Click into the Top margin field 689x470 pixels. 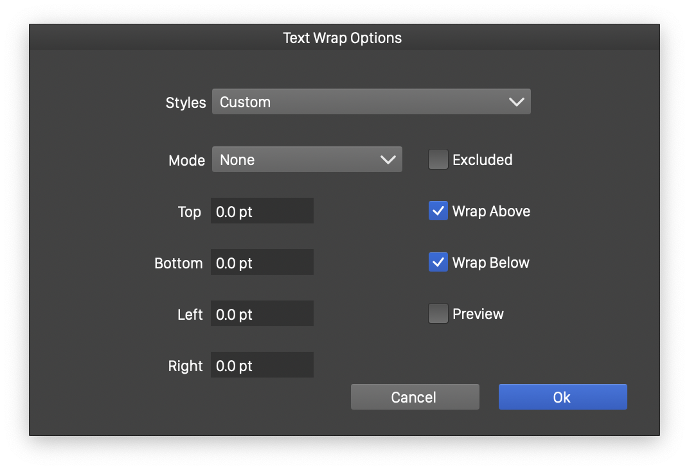[x=262, y=211]
